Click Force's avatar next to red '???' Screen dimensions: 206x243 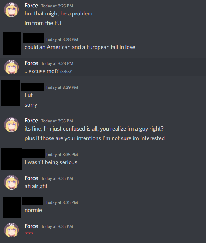click(11, 230)
